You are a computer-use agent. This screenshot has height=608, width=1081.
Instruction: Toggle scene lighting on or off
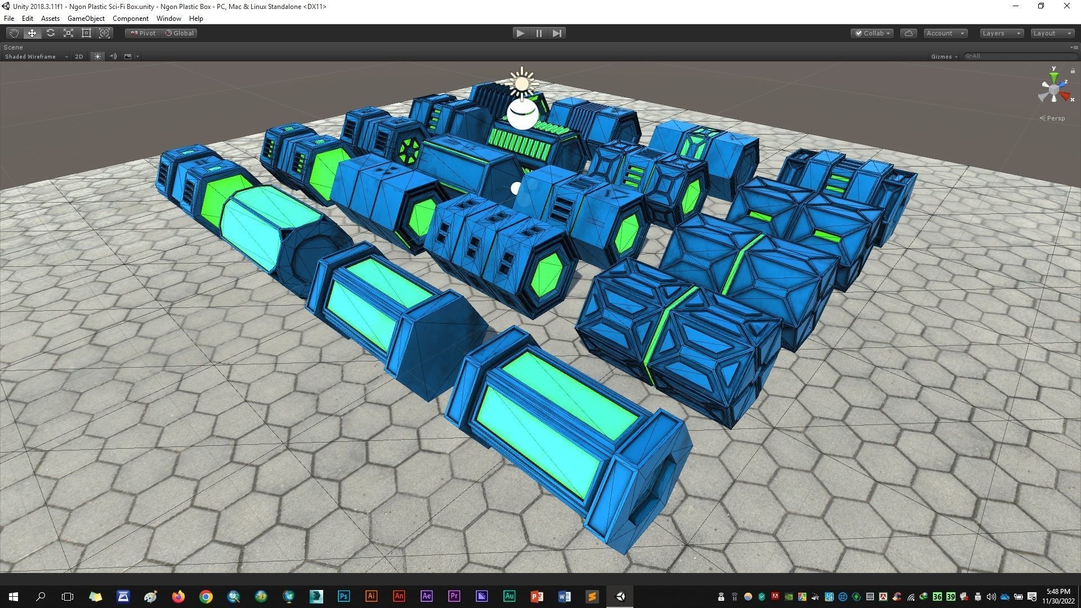[97, 56]
